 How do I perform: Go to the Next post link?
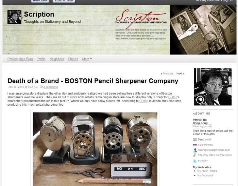click(x=180, y=74)
